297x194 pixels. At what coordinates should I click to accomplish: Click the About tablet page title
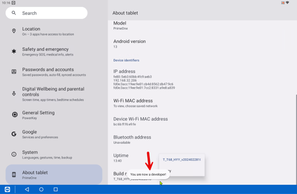click(x=125, y=13)
